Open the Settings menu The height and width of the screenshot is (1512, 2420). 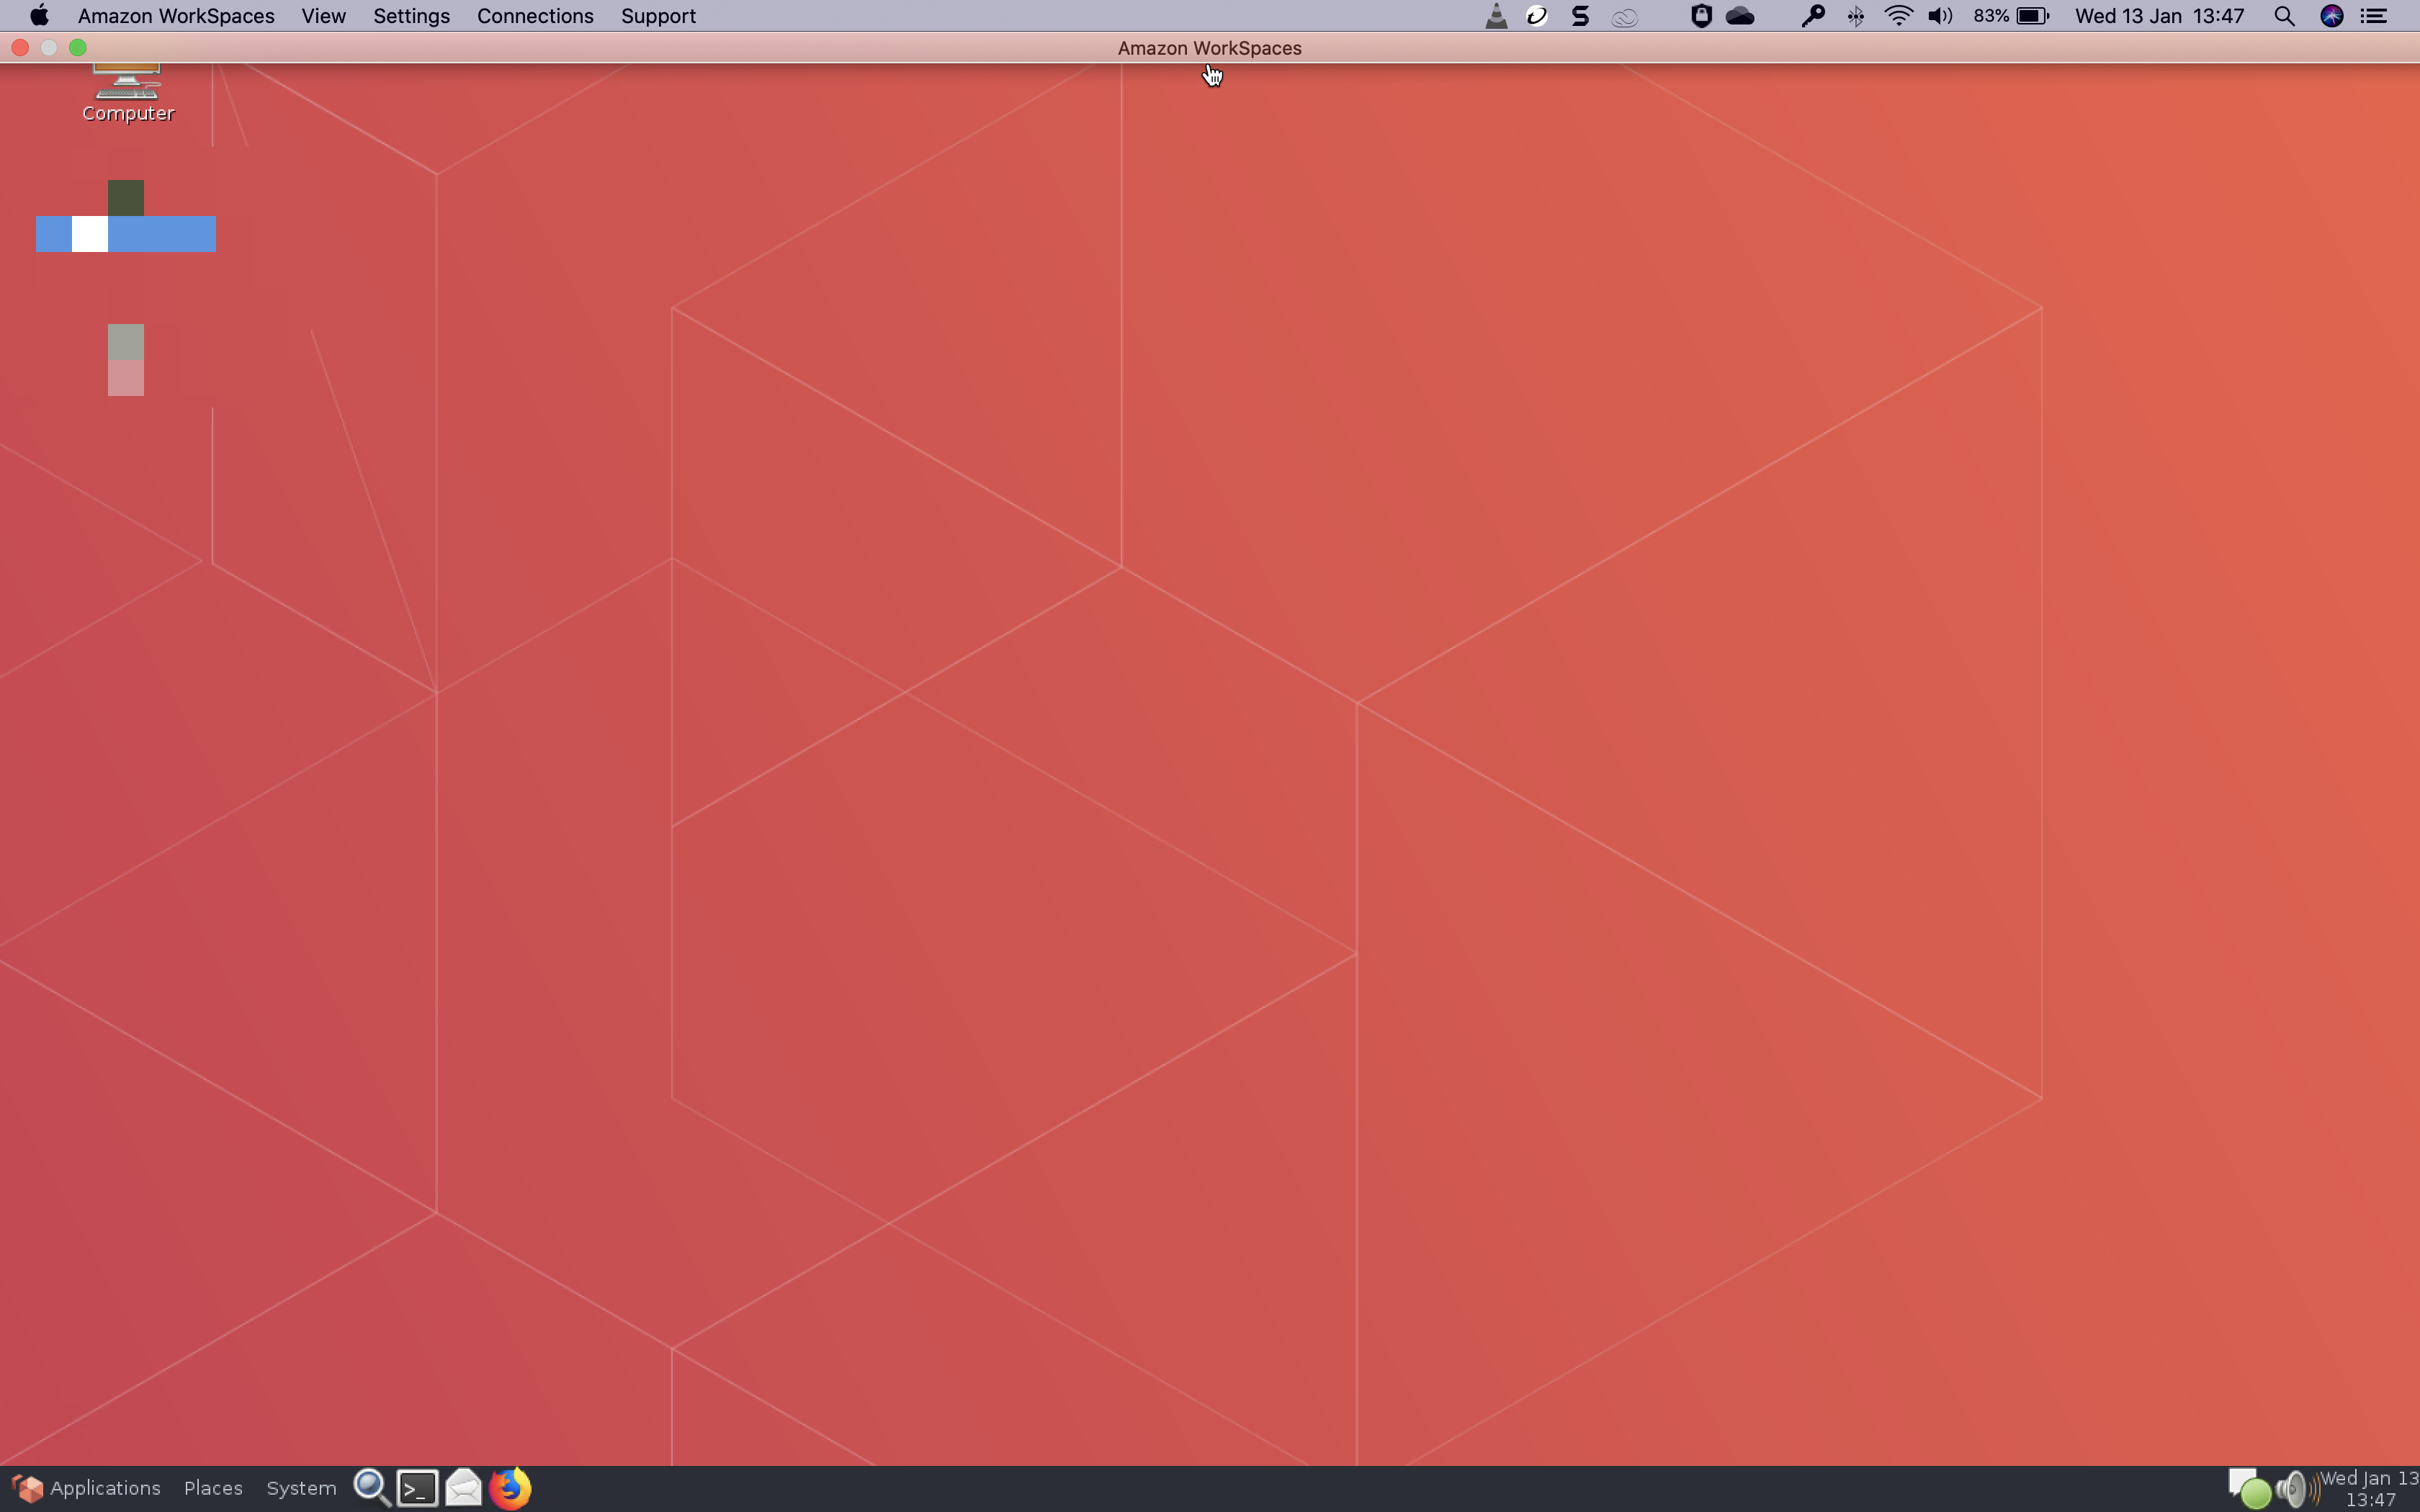[411, 16]
